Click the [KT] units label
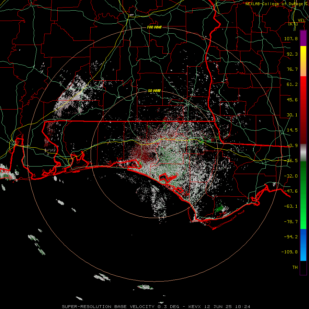The image size is (309, 309). point(293,24)
